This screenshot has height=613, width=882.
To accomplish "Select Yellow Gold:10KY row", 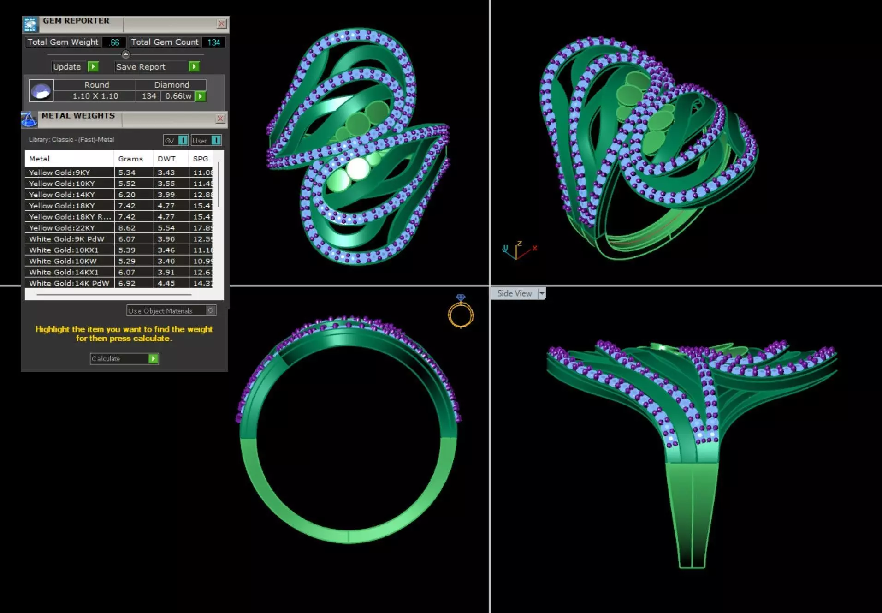I will pyautogui.click(x=119, y=184).
